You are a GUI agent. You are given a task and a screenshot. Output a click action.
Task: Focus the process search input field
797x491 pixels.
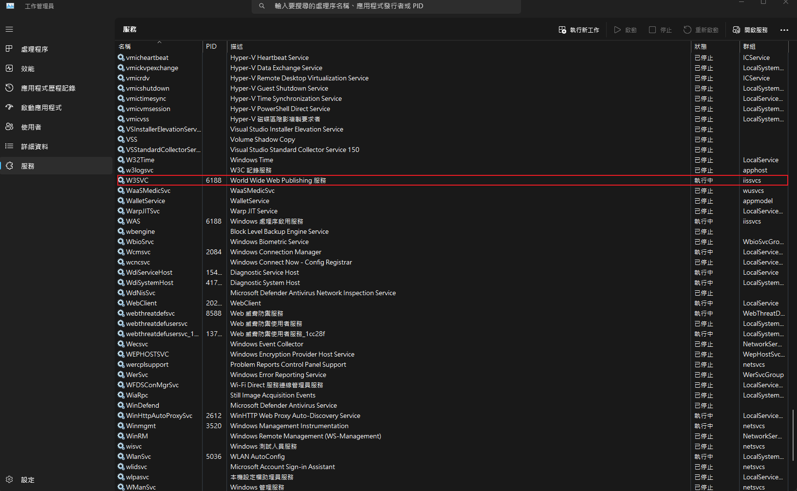(386, 6)
